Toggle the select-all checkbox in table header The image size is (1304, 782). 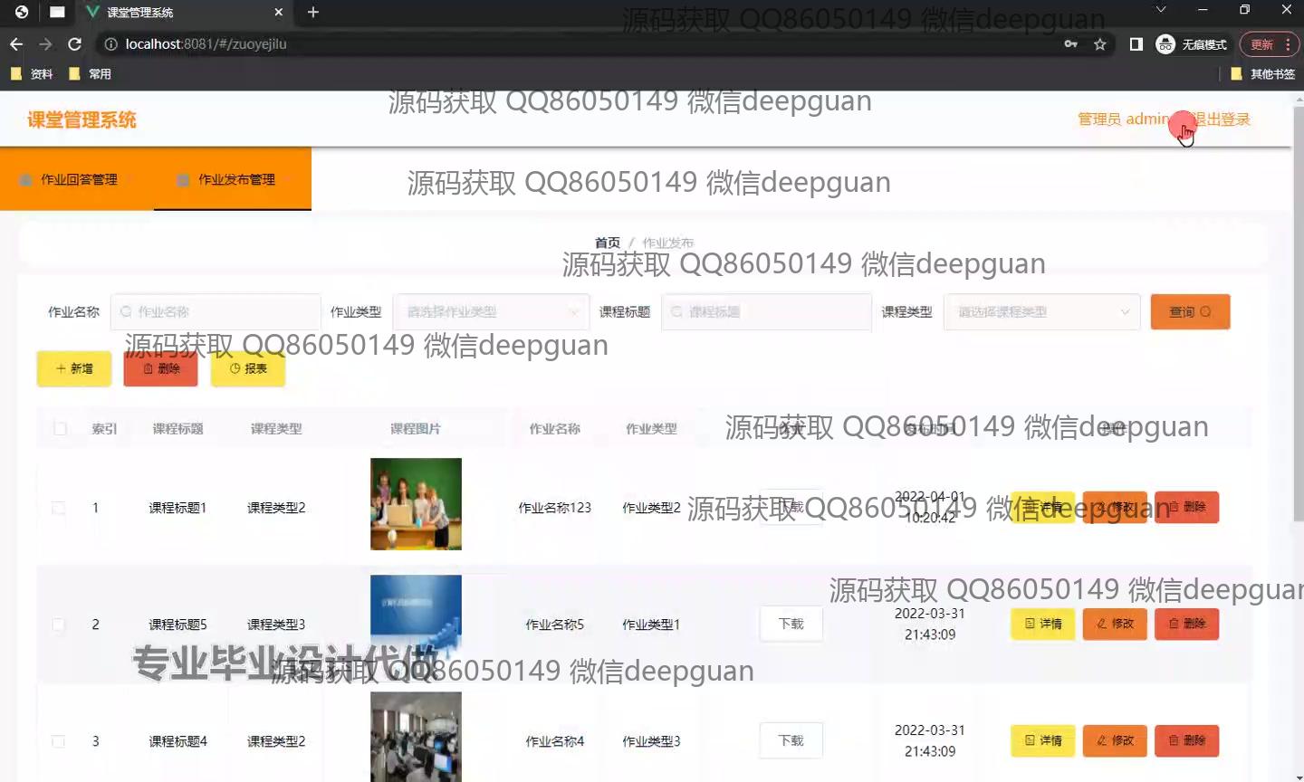click(x=60, y=429)
